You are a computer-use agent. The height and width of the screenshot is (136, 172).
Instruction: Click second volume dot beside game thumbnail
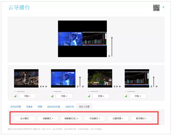click(120, 86)
